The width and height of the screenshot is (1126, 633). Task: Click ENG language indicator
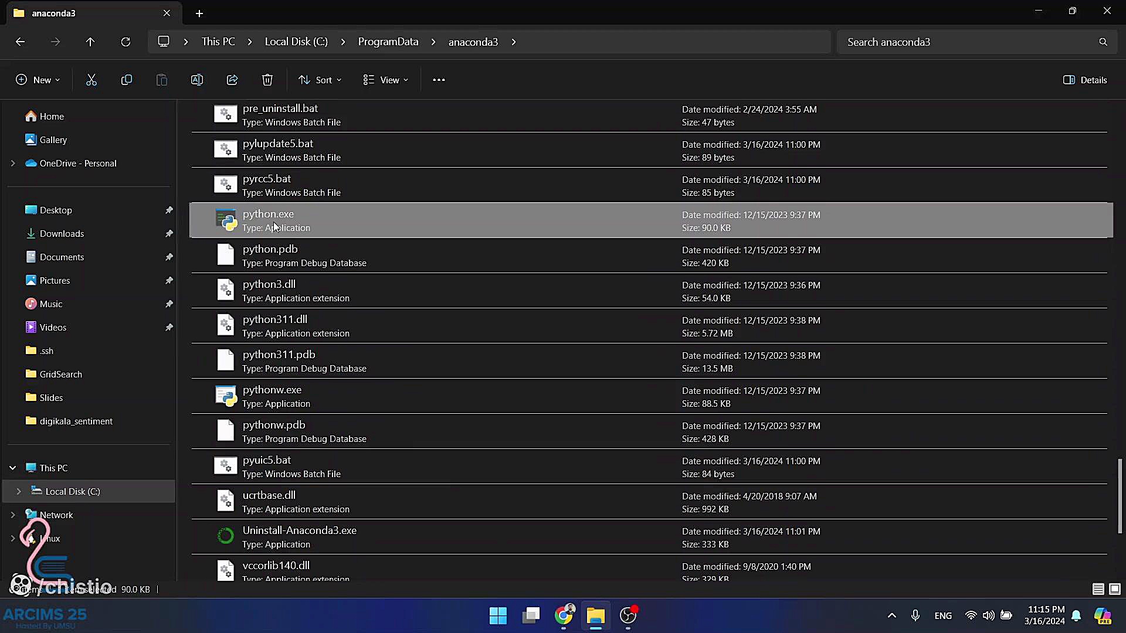pos(943,615)
